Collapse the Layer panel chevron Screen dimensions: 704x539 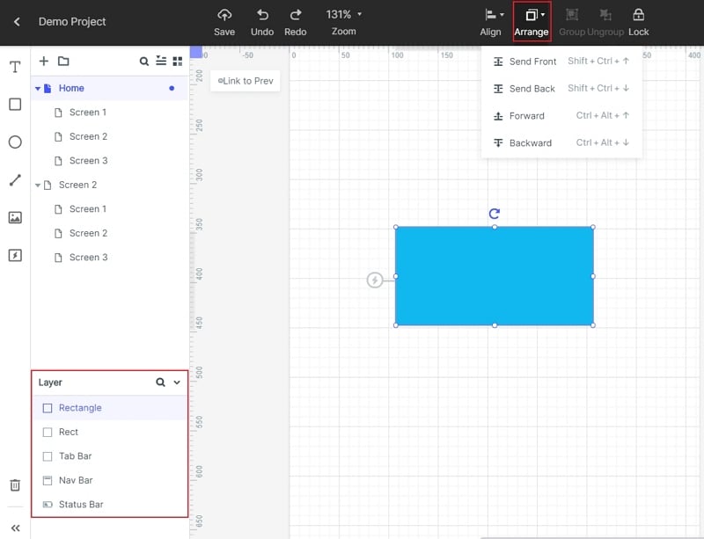point(177,382)
